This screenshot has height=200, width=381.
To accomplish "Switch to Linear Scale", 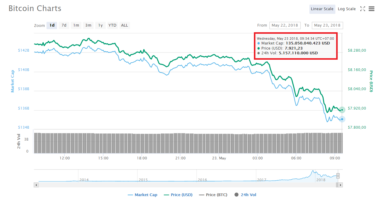I will pos(322,9).
